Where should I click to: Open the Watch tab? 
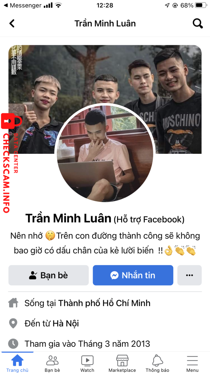pyautogui.click(x=87, y=363)
